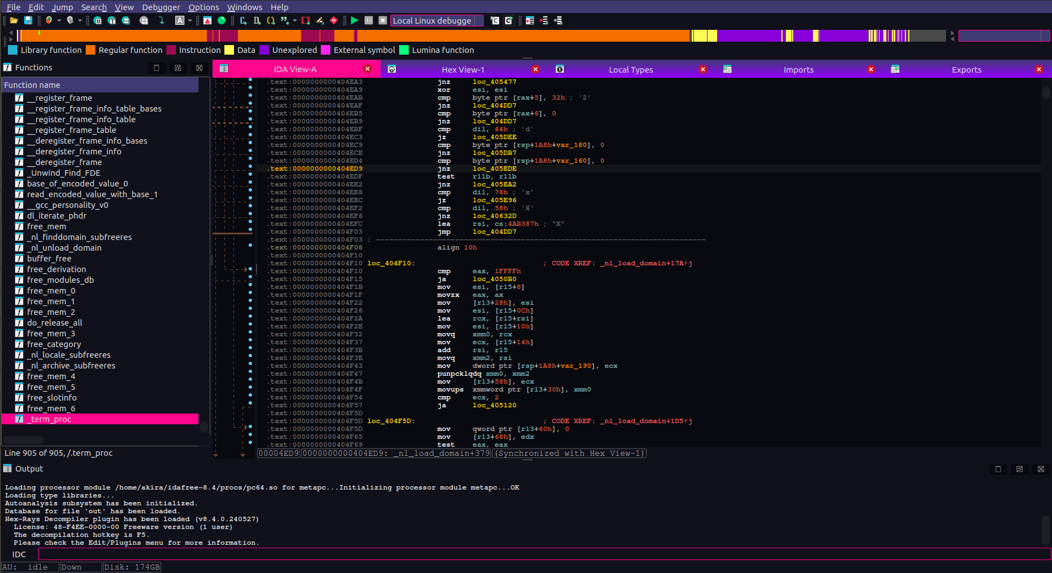Close the IDA View-A tab
The height and width of the screenshot is (573, 1052).
(x=368, y=69)
